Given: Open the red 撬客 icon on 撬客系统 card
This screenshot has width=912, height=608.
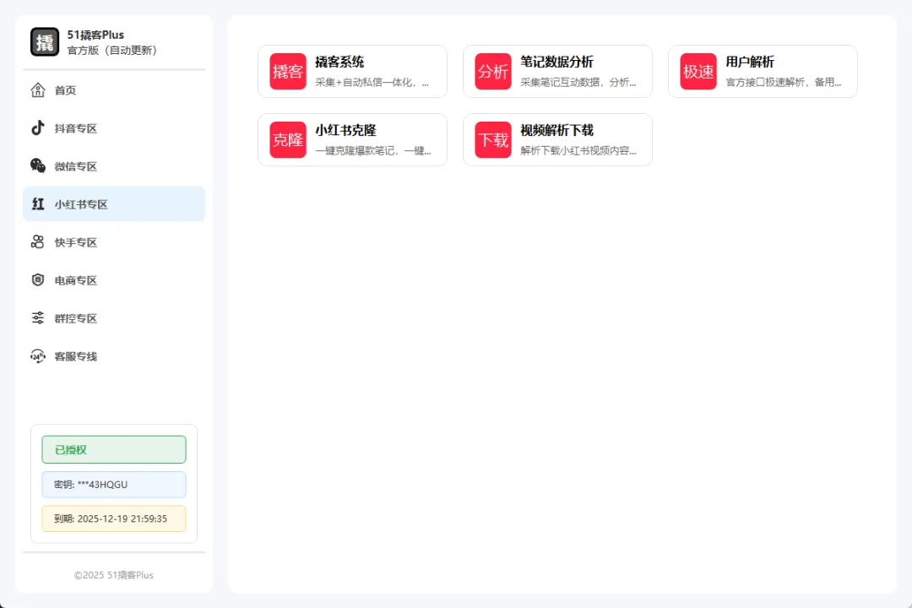Looking at the screenshot, I should 288,71.
